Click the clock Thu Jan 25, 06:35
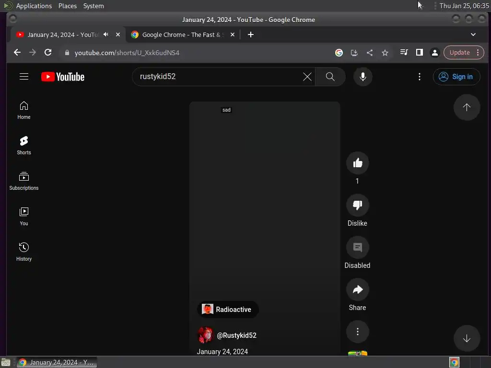The width and height of the screenshot is (491, 368). [464, 6]
